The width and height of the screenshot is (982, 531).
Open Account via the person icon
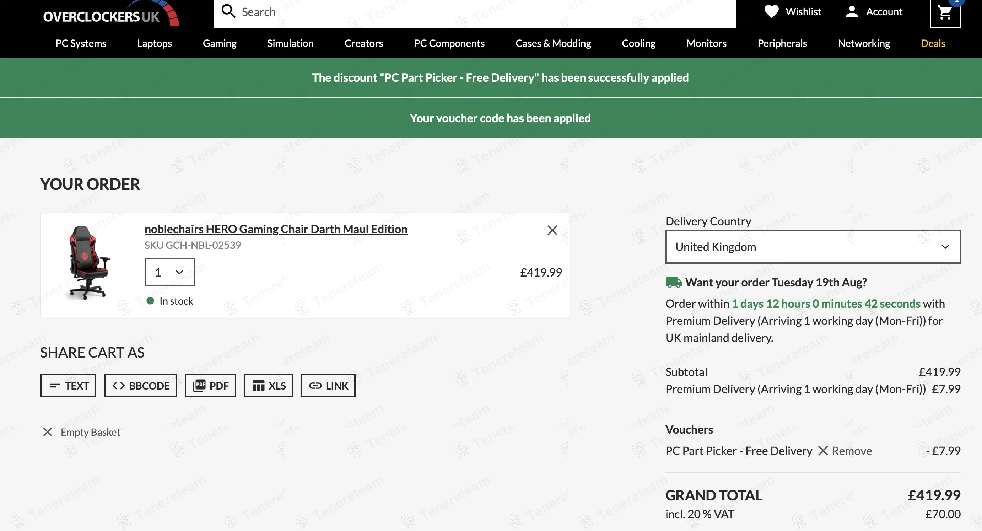(852, 11)
